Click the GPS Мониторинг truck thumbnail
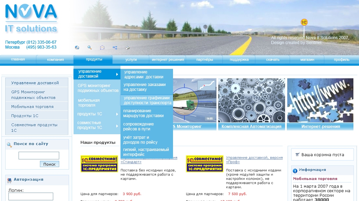This screenshot has width=359, height=201. (x=195, y=100)
